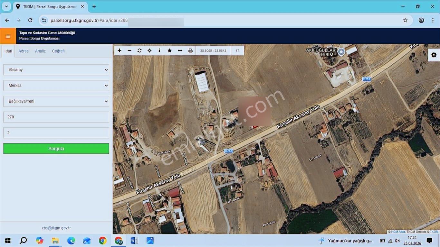Zoom out using the minus icon
The width and height of the screenshot is (440, 247).
(129, 50)
